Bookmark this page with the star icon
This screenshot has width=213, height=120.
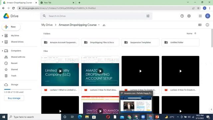tap(198, 8)
